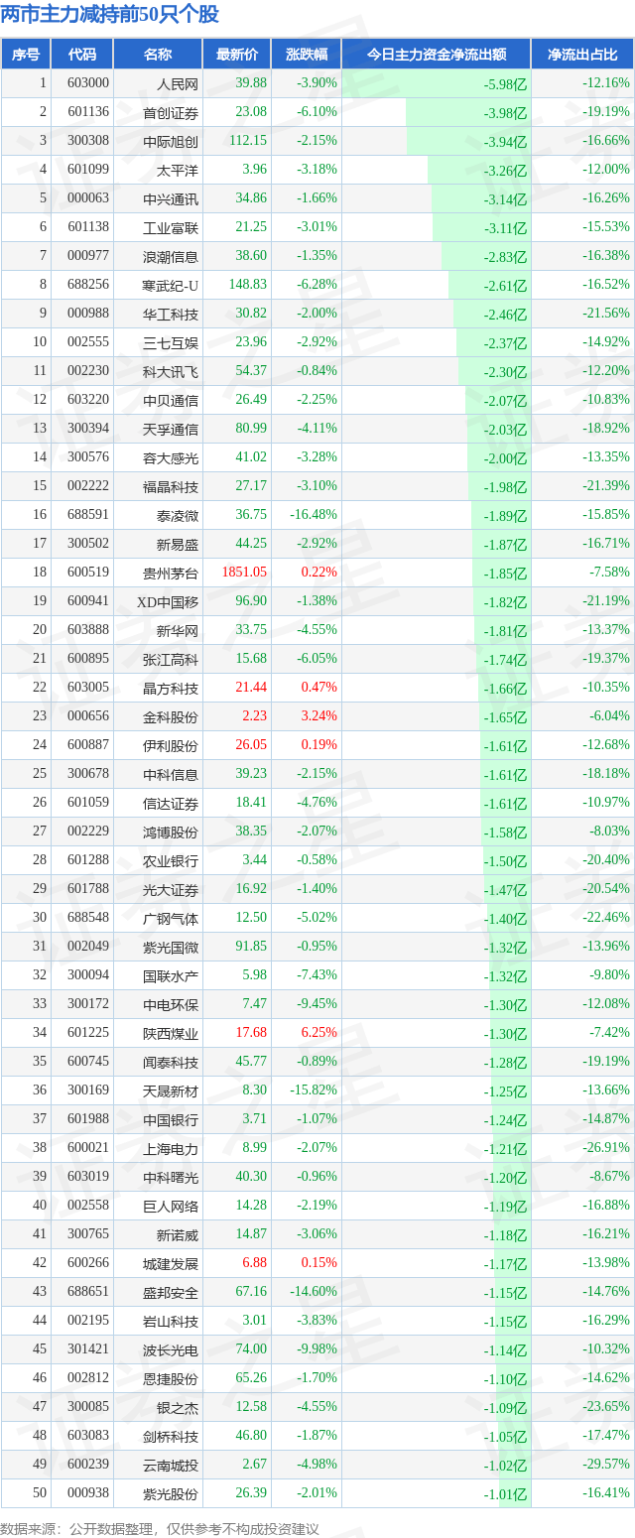Click the 序号 column header

(26, 54)
